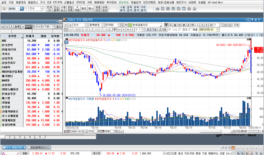
Task: Toggle the 체결 checkbox
Action: (190, 30)
